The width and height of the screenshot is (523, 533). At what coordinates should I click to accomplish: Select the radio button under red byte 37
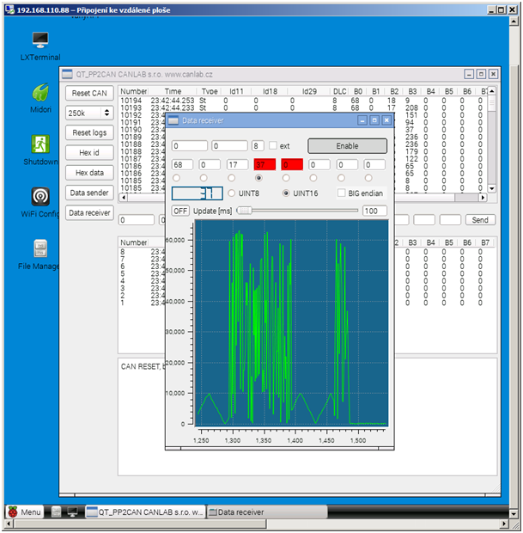click(258, 178)
